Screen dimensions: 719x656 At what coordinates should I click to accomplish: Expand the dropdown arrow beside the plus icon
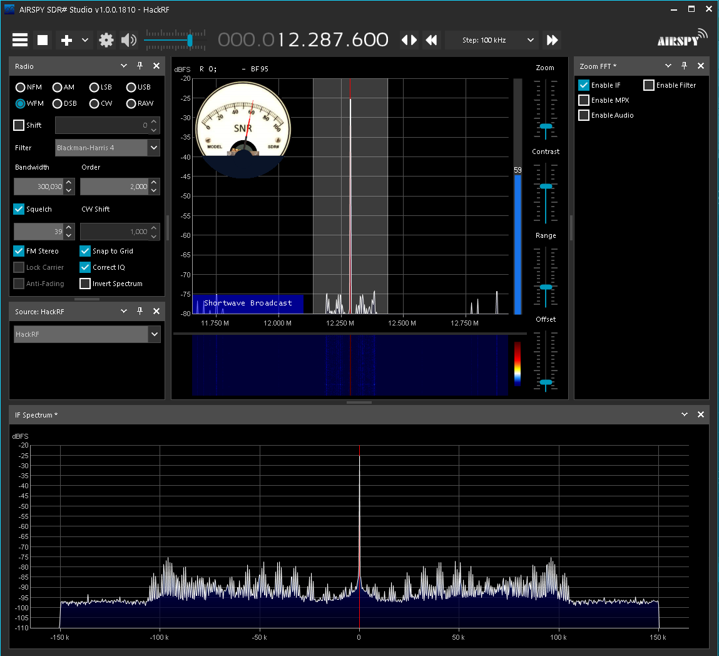tap(85, 40)
